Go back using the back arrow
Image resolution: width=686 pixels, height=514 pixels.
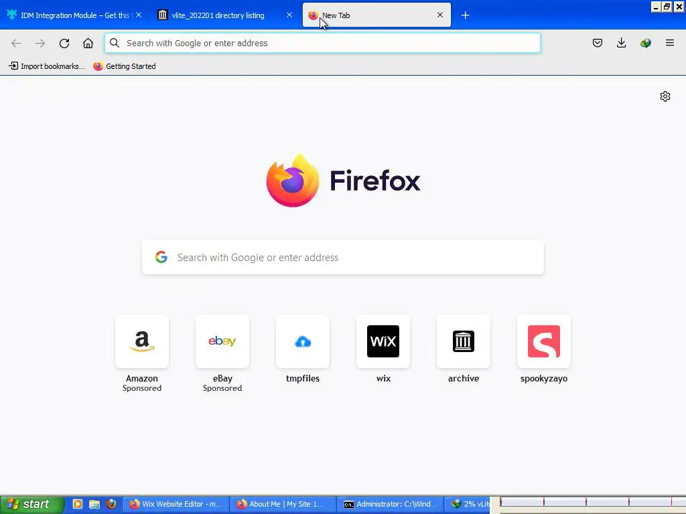pos(16,43)
